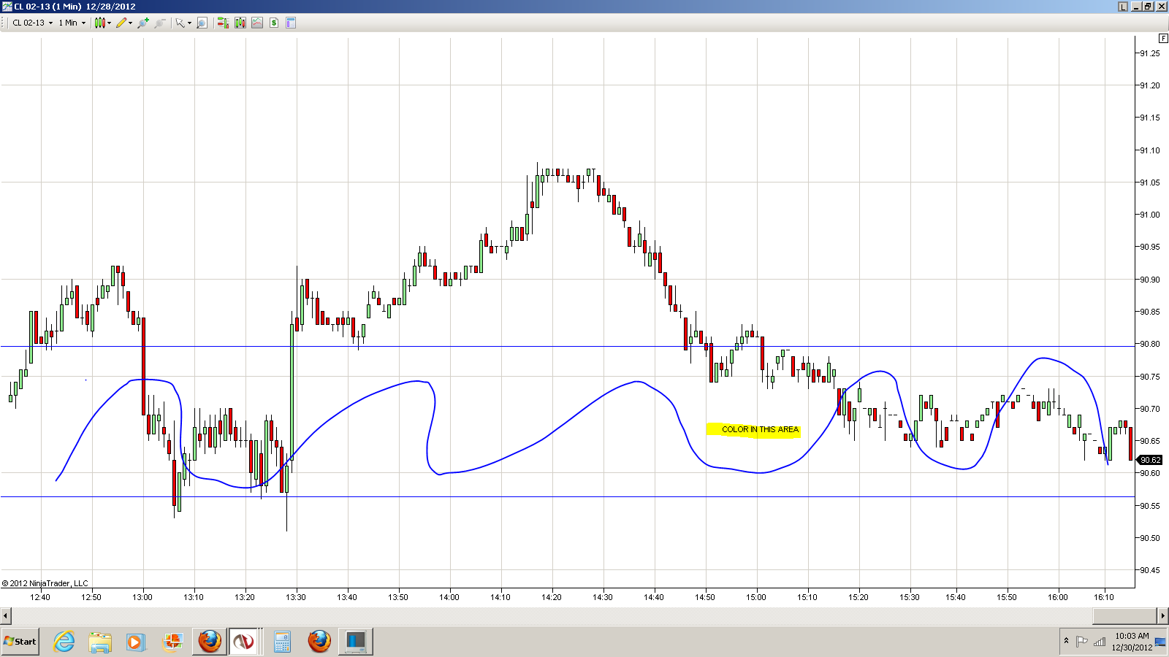
Task: Open the chart style candlestick tool
Action: 99,23
